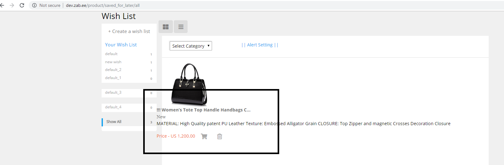Add handbag to shopping cart
Viewport: 504px width, 165px height.
pyautogui.click(x=204, y=136)
